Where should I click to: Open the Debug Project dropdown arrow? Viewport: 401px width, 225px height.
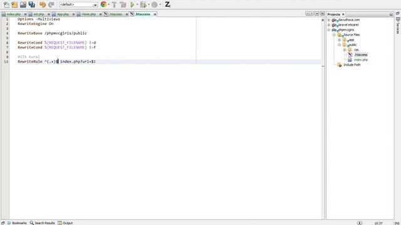[x=149, y=4]
